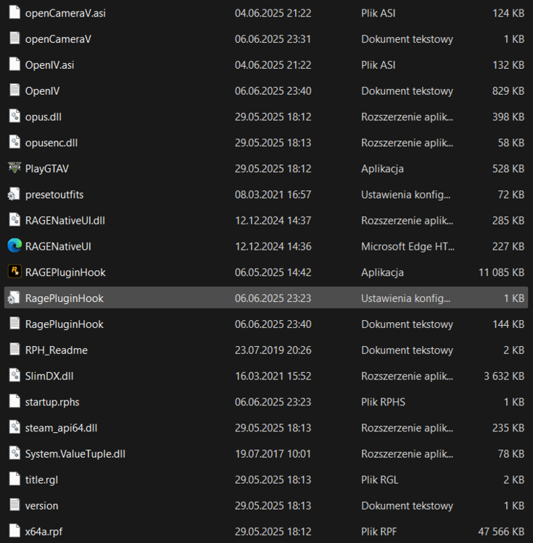Select the openCameraV text document icon
The image size is (533, 543).
(15, 38)
